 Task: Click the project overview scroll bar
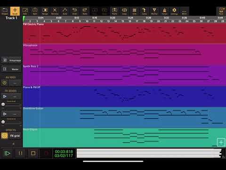[x=149, y=153]
